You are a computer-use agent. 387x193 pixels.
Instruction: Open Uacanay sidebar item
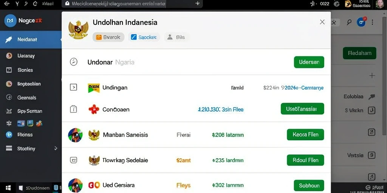click(26, 56)
